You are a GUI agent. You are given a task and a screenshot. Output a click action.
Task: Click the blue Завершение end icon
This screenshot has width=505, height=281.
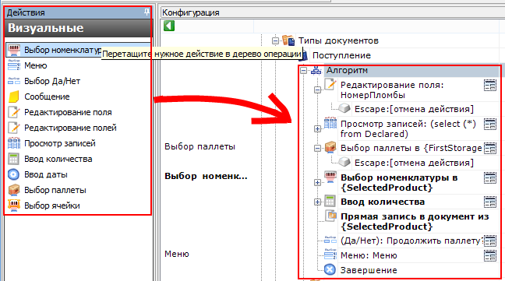330,270
